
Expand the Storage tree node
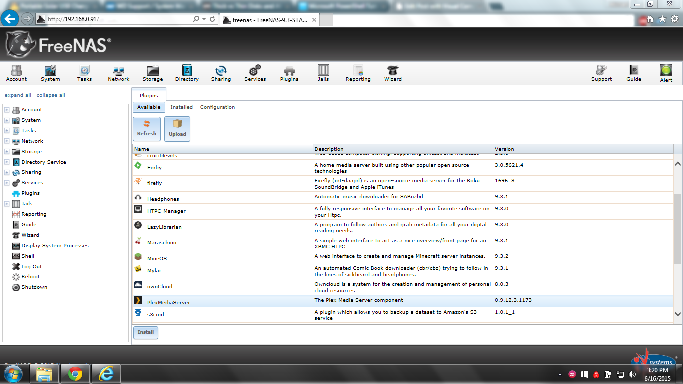pyautogui.click(x=7, y=152)
